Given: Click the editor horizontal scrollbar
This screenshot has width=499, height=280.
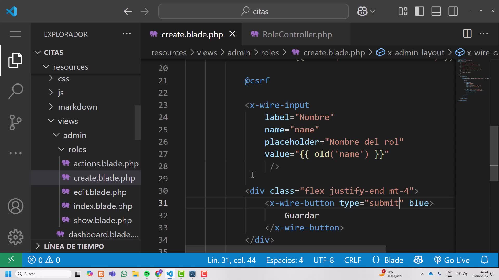Looking at the screenshot, I should tap(286, 249).
